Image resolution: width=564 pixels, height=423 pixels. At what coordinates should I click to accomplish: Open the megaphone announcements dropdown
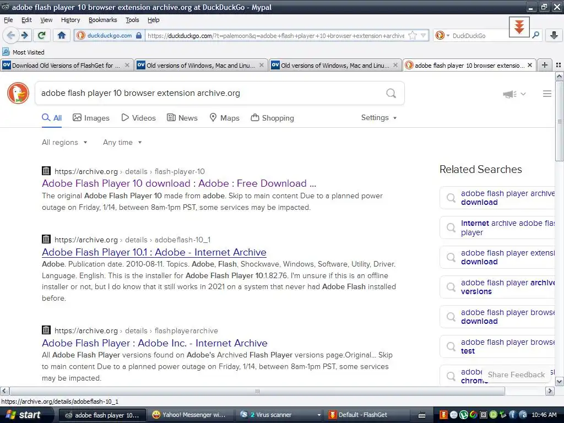pyautogui.click(x=514, y=94)
